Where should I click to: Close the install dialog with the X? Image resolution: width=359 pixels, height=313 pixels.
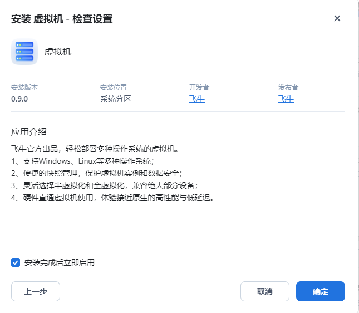click(337, 18)
